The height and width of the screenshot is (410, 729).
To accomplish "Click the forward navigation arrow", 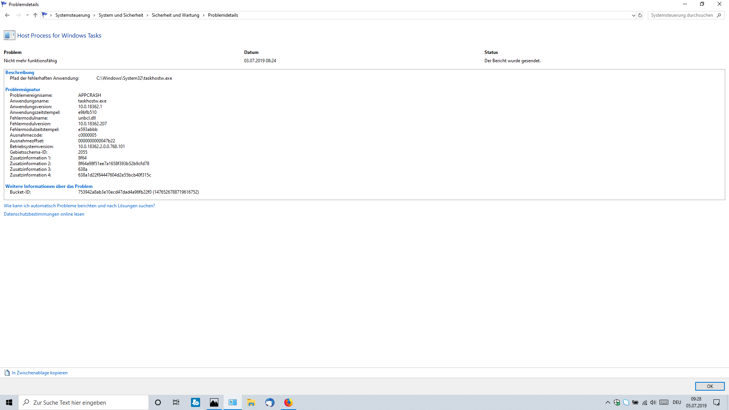I will [18, 15].
